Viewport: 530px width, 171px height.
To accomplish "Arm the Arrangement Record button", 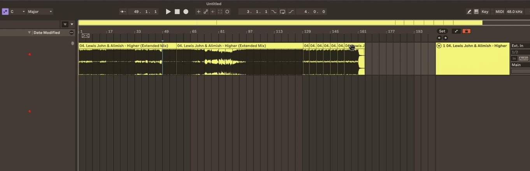I will pyautogui.click(x=186, y=12).
